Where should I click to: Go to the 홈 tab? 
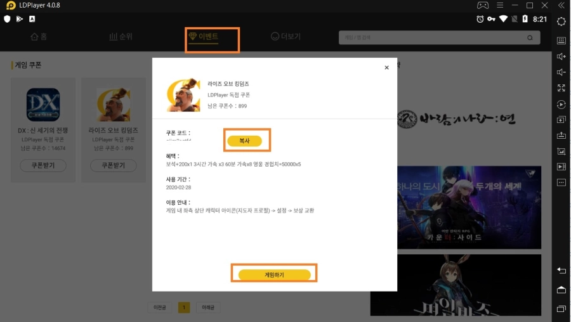(x=39, y=37)
